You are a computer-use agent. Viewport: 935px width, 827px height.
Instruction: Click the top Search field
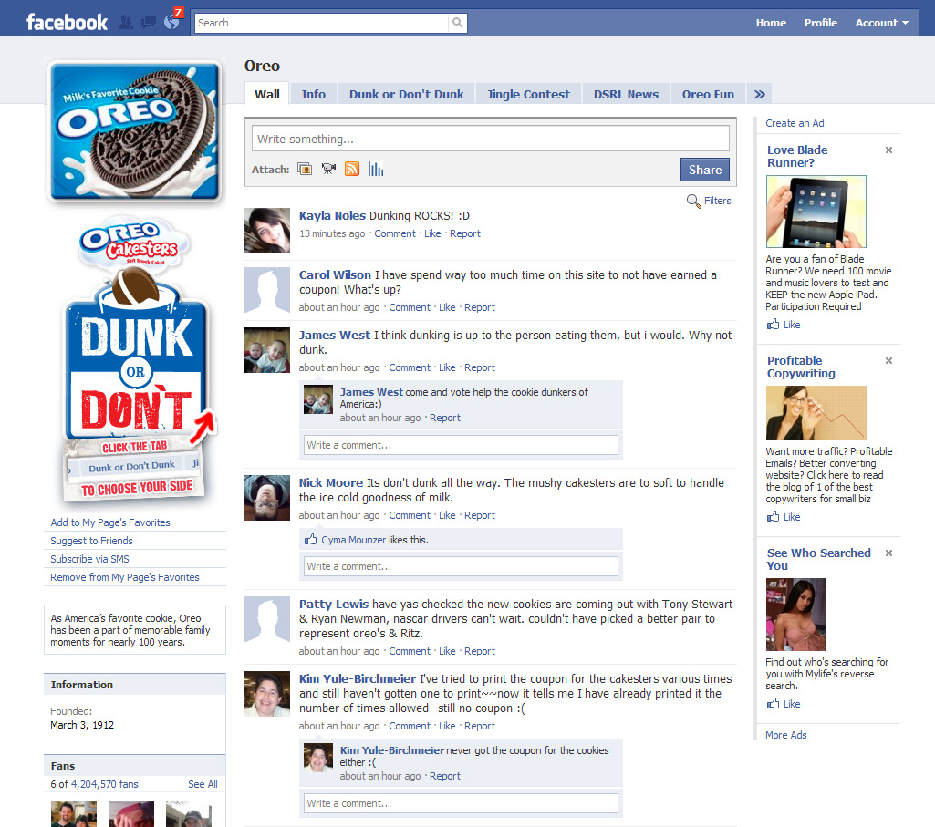coord(321,23)
